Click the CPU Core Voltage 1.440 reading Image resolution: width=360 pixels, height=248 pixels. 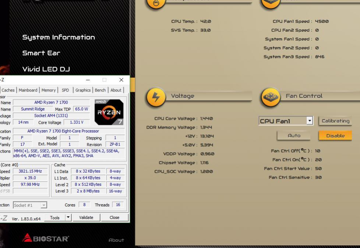pyautogui.click(x=207, y=119)
